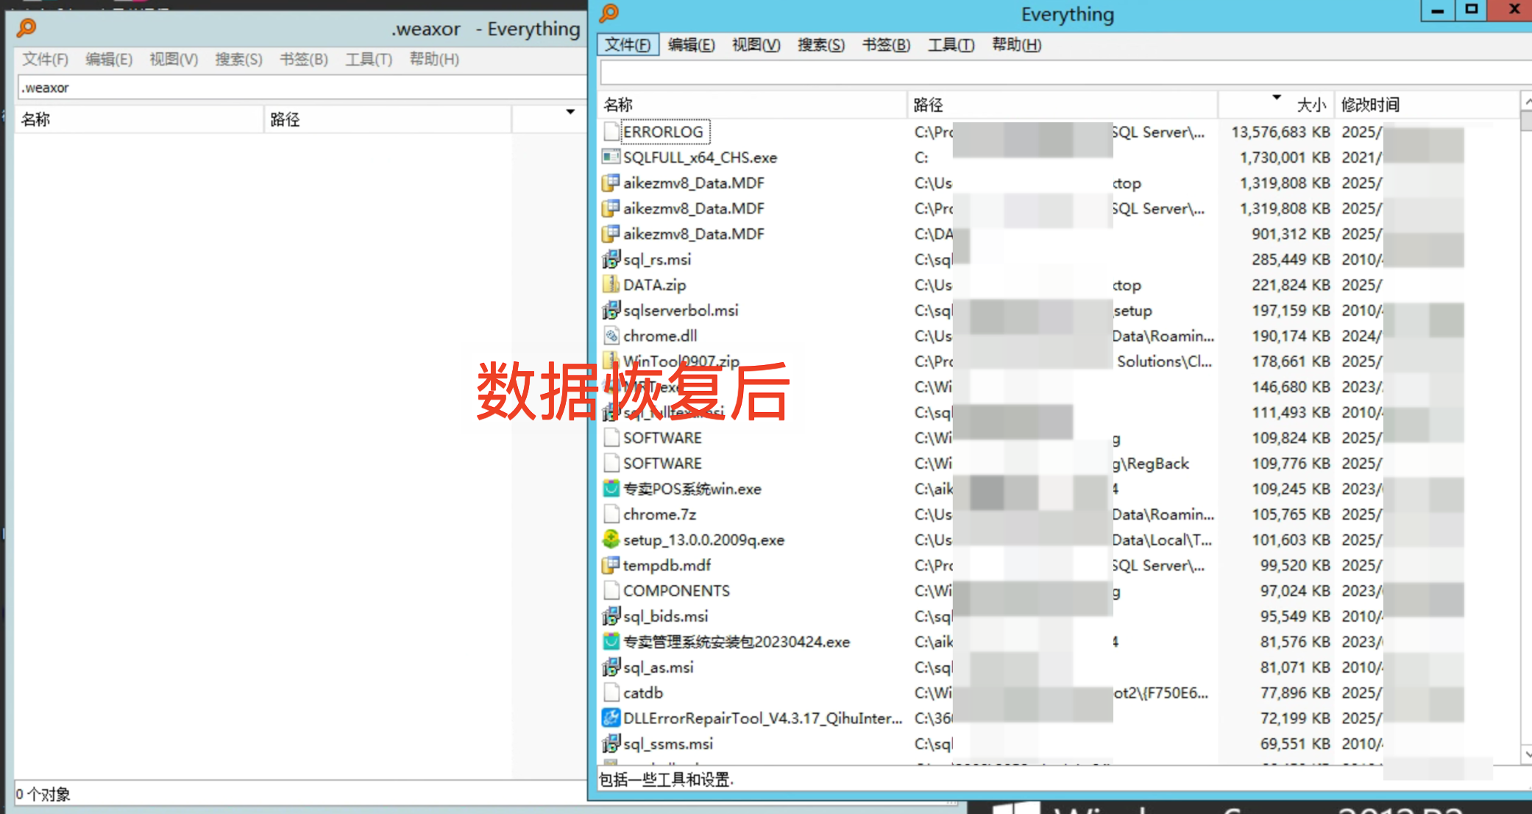Click the sql_ssms.msi installer icon
1532x814 pixels.
[611, 743]
